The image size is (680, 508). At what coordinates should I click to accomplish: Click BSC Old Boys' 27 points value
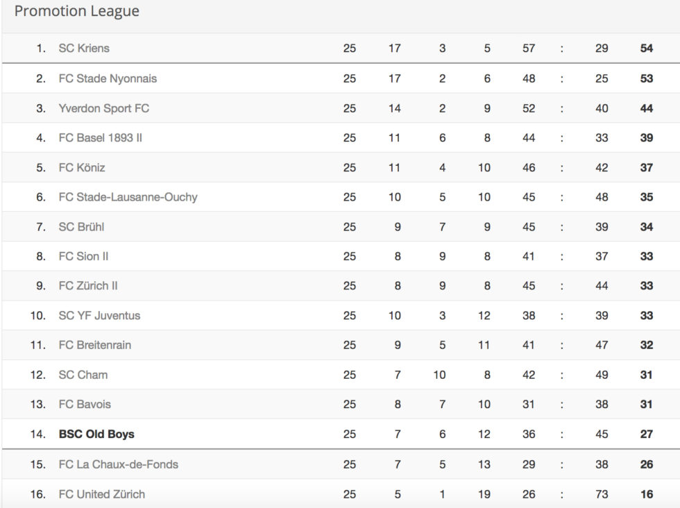point(646,434)
